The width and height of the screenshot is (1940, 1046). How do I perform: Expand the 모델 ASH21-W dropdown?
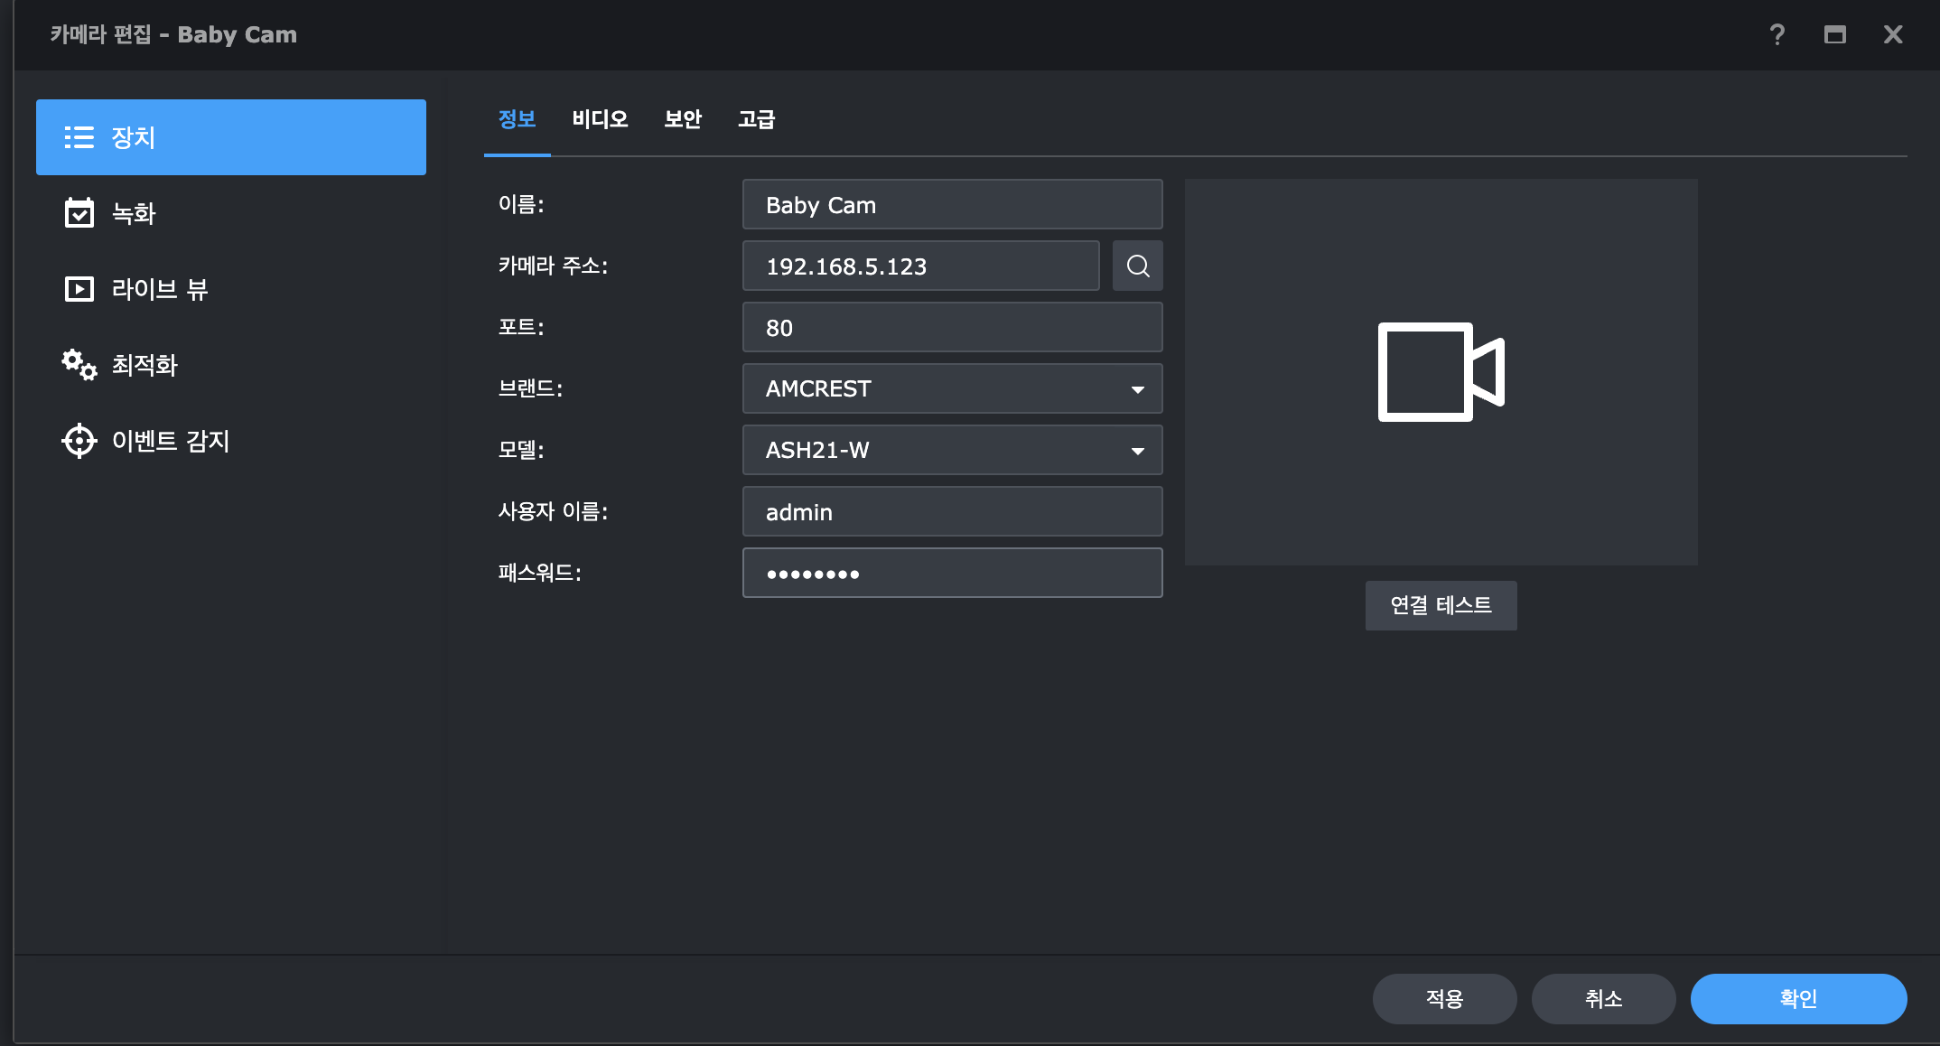pyautogui.click(x=1137, y=451)
